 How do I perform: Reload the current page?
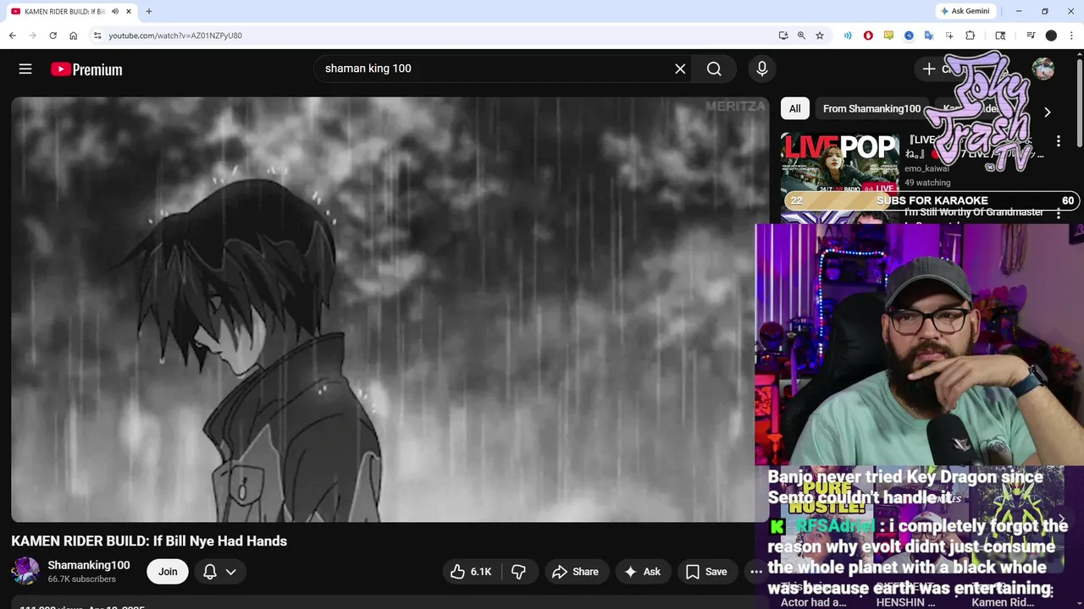pos(53,36)
